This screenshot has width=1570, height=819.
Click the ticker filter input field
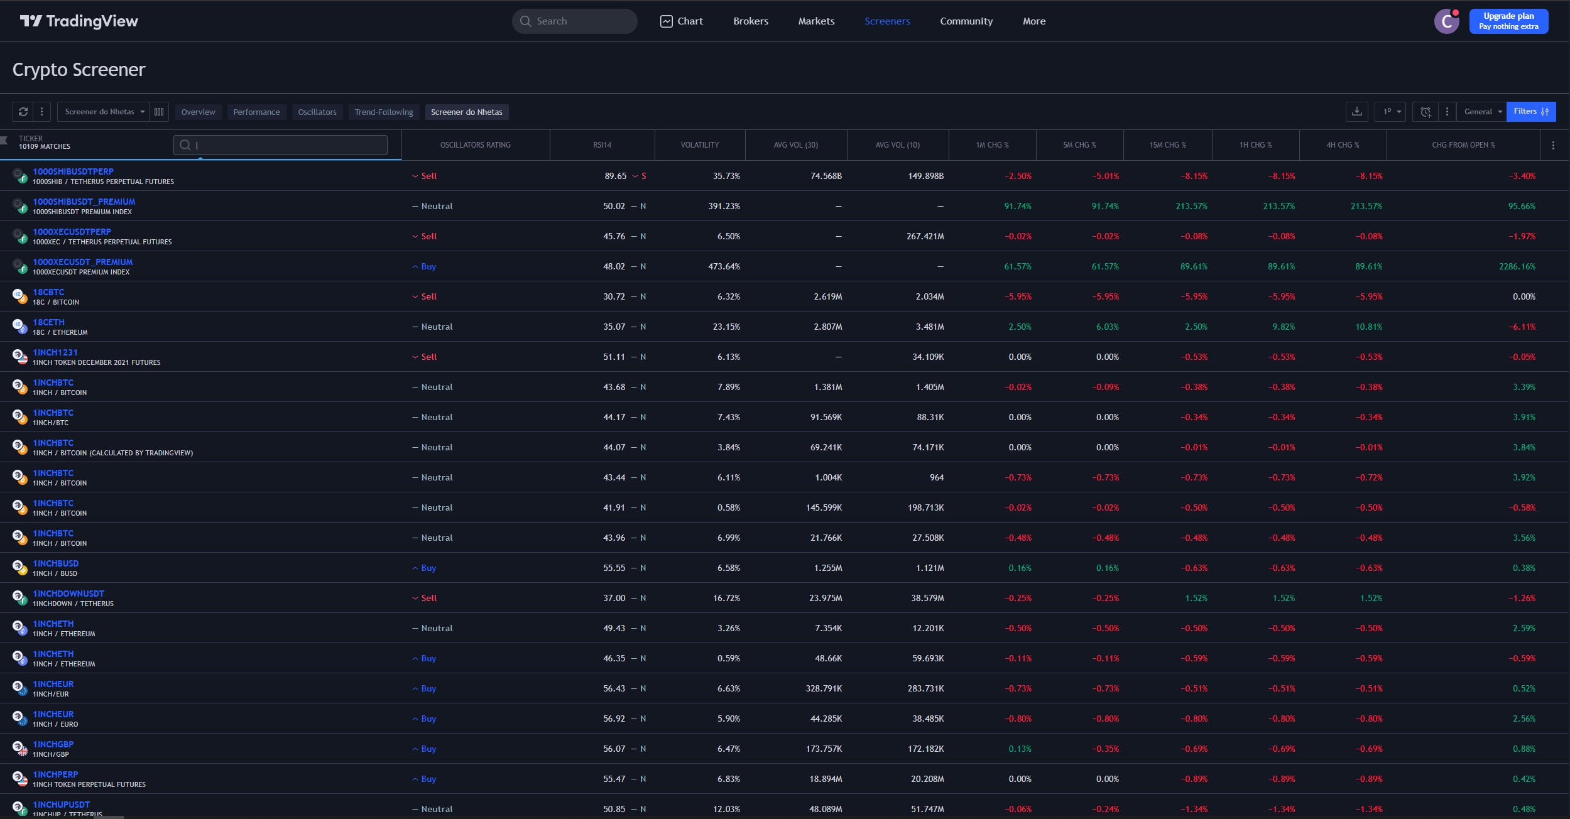click(x=280, y=144)
